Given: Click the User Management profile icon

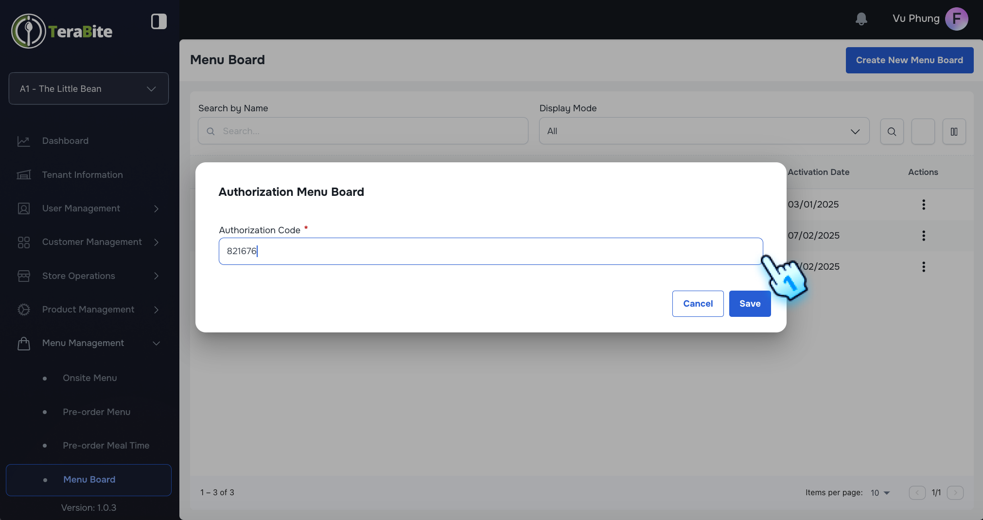Looking at the screenshot, I should point(23,208).
